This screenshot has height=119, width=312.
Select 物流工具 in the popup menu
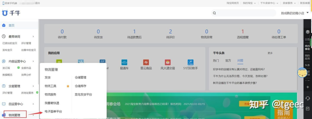pyautogui.click(x=50, y=86)
